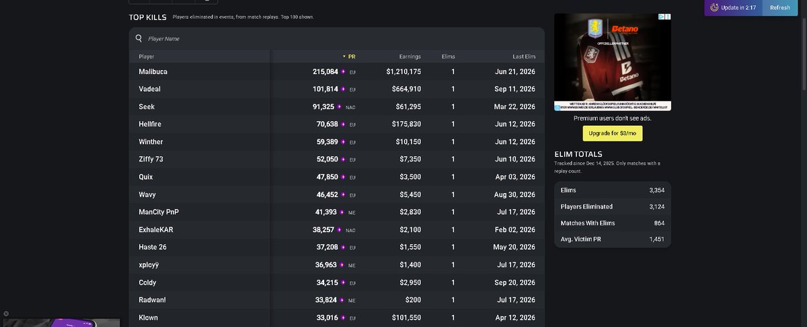
Task: Click the pink PR icon in Haste 26's row
Action: [x=344, y=247]
